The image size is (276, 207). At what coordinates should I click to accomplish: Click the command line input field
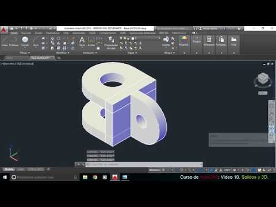(x=144, y=164)
